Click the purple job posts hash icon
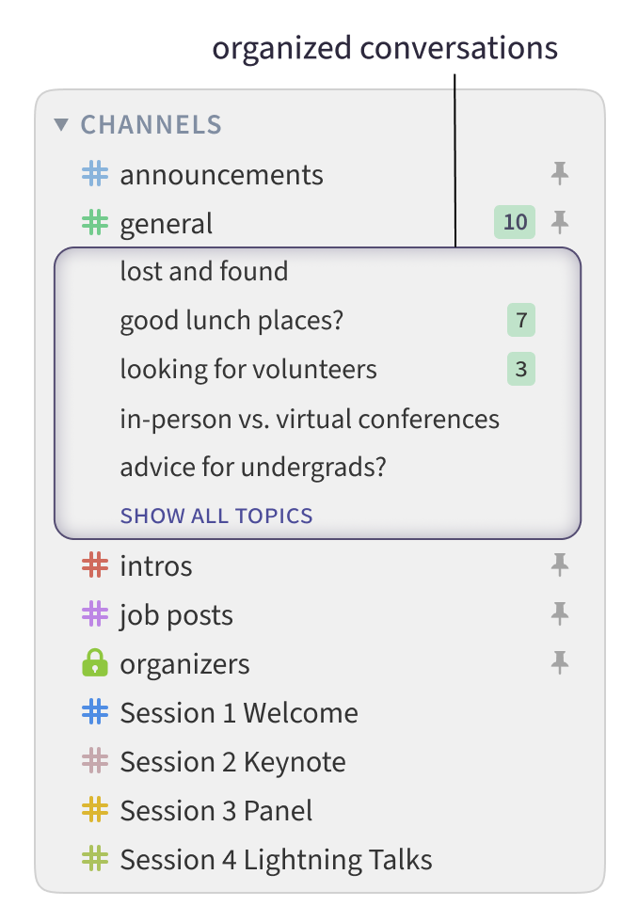 tap(95, 614)
